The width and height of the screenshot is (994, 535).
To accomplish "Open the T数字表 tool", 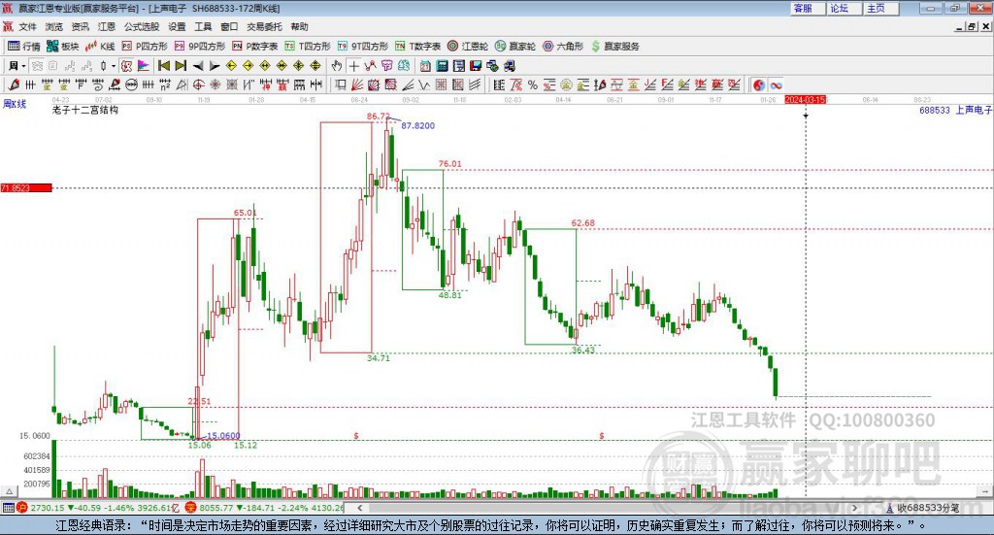I will [417, 47].
